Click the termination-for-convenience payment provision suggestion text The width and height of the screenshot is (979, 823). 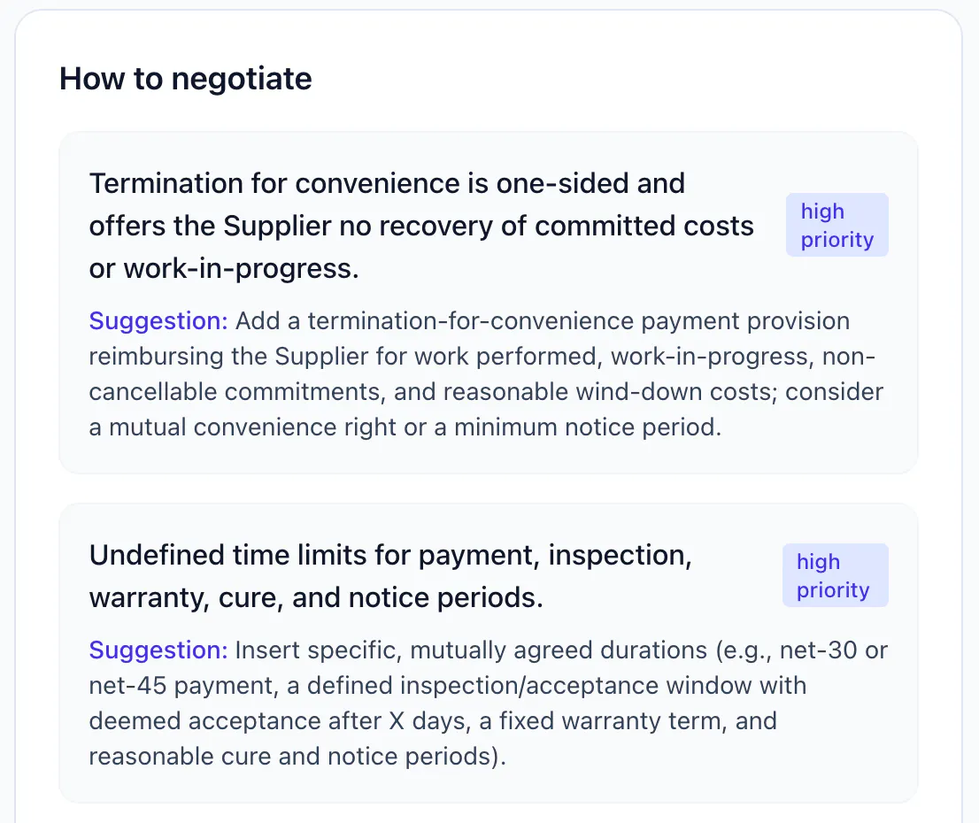(x=487, y=373)
